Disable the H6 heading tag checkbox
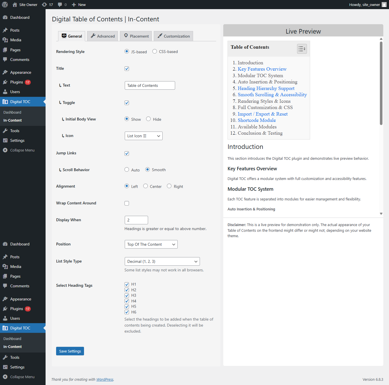Viewport: 389px width, 385px height. (127, 312)
